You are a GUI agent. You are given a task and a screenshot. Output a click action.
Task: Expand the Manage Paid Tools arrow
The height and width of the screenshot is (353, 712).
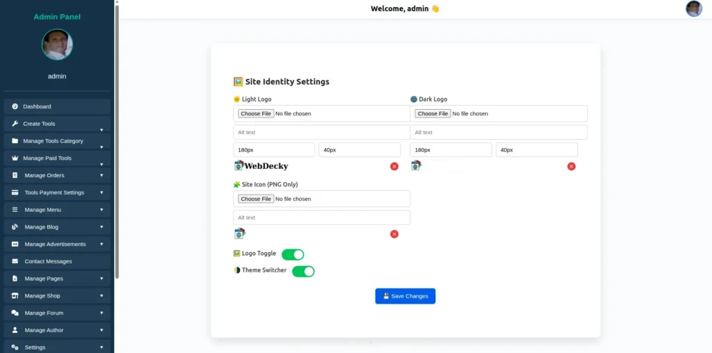pyautogui.click(x=102, y=164)
